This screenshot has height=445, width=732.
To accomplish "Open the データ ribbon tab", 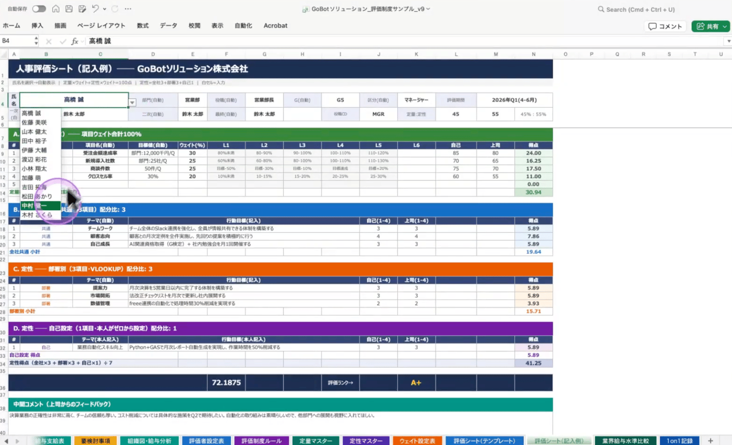I will (x=168, y=26).
